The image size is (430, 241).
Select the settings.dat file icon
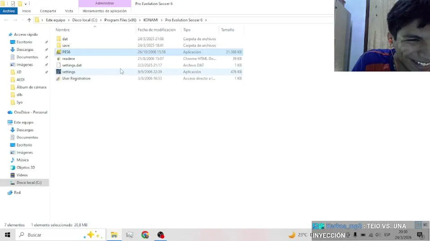point(58,65)
